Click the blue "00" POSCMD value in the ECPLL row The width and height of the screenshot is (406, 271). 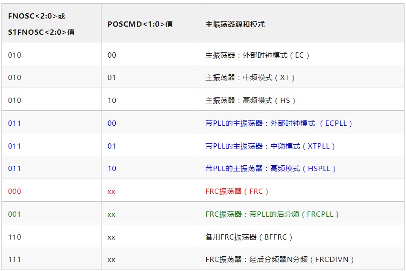point(112,123)
